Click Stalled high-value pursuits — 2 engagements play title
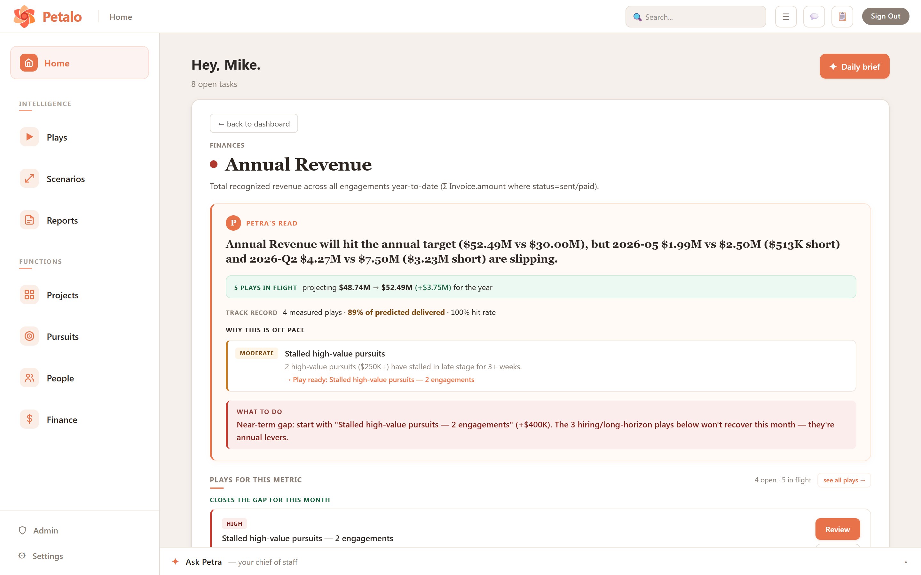Viewport: 921px width, 575px height. (307, 538)
